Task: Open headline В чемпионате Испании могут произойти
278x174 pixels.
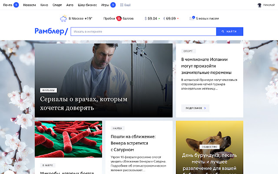Action: click(x=206, y=66)
